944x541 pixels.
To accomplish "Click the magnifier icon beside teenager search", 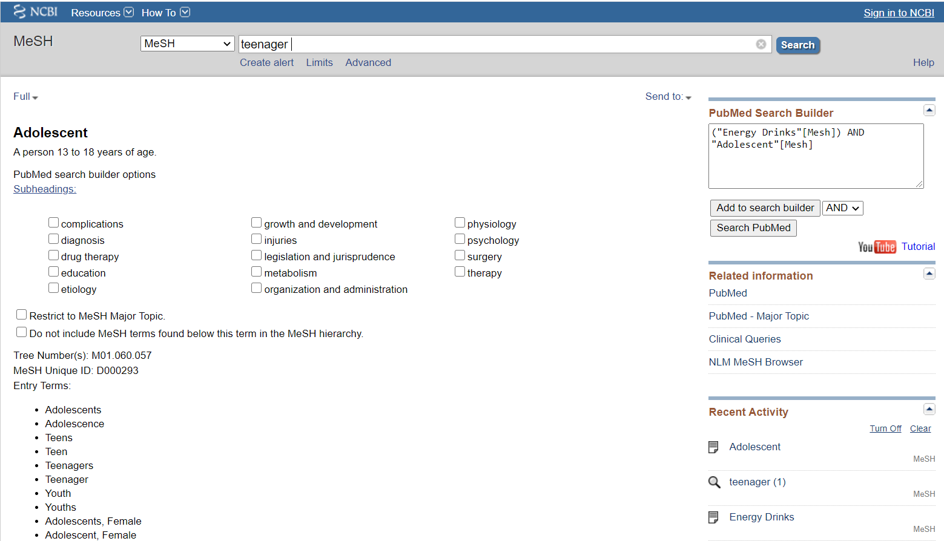I will tap(715, 482).
